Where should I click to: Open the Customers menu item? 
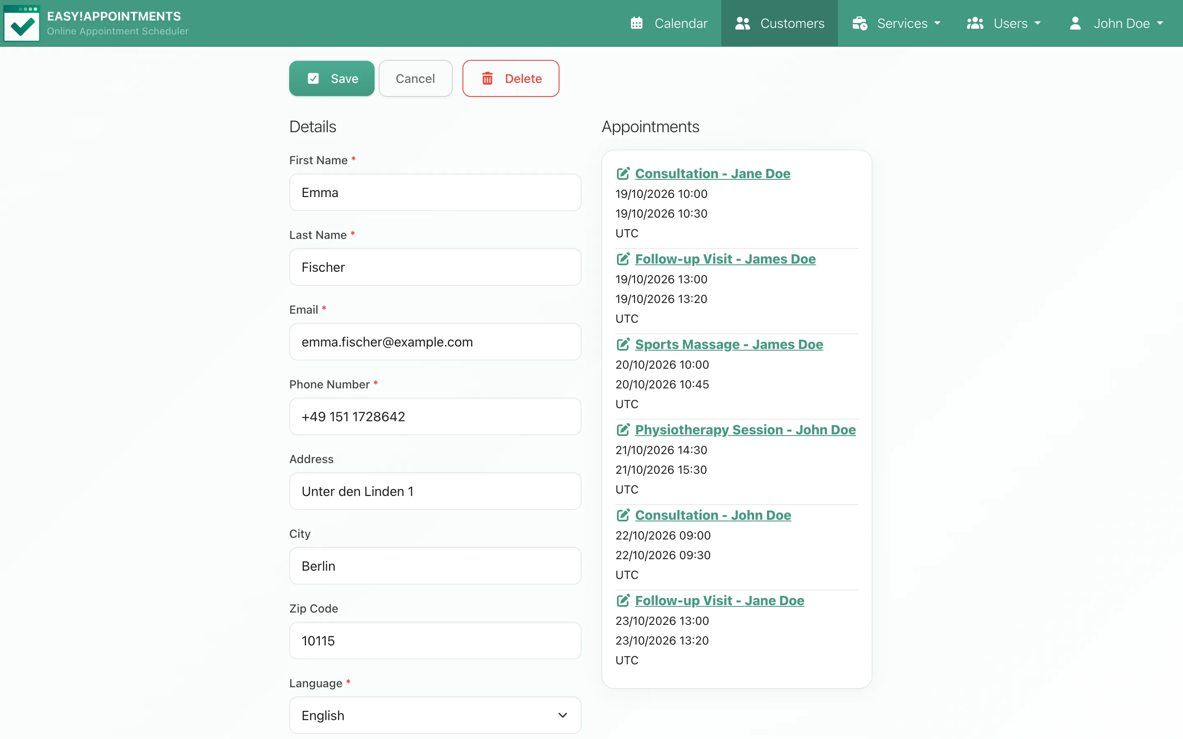point(779,23)
